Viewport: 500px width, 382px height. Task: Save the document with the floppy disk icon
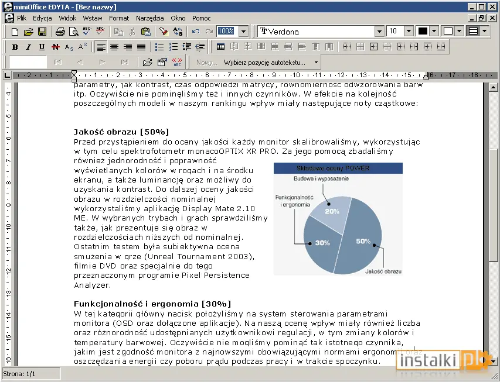click(42, 32)
